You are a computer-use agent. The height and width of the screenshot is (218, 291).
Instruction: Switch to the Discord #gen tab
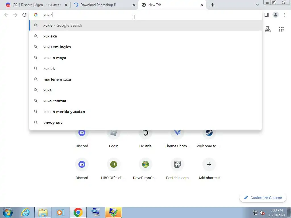click(37, 5)
